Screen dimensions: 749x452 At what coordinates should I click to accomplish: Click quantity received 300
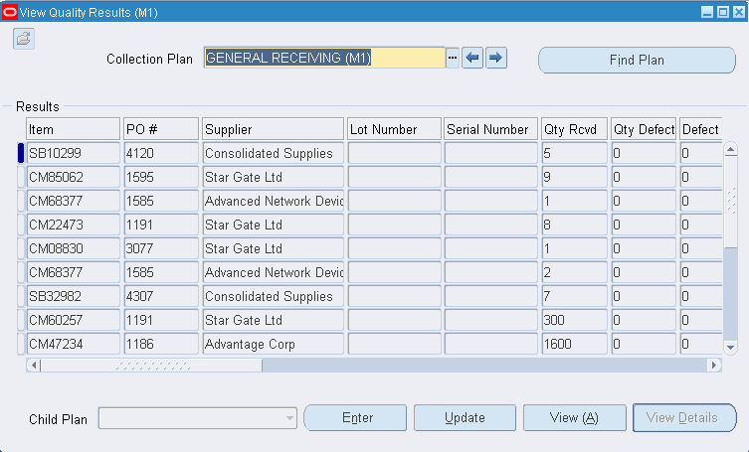pos(574,320)
